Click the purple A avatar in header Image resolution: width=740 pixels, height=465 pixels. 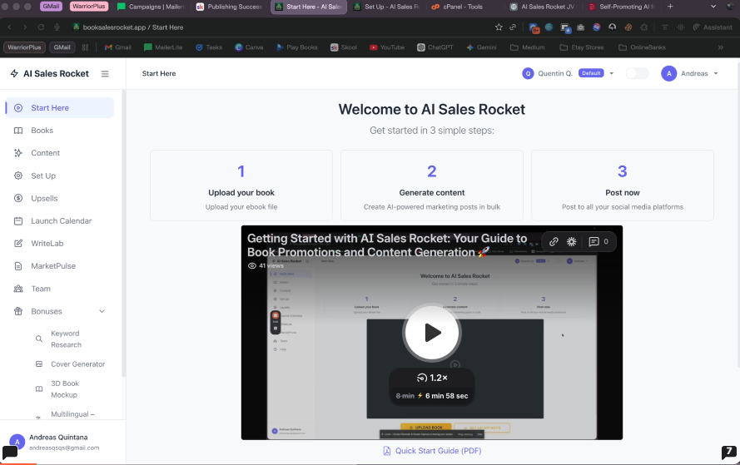pos(668,73)
